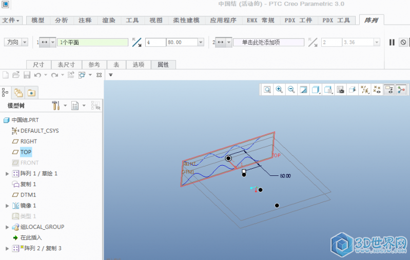Viewport: 410px width, 260px height.
Task: Select DTM1 datum in model tree
Action: tap(28, 195)
